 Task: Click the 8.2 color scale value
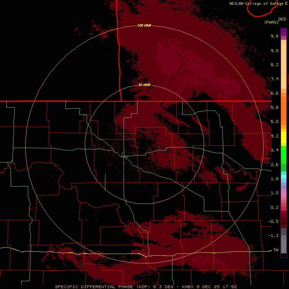(275, 65)
